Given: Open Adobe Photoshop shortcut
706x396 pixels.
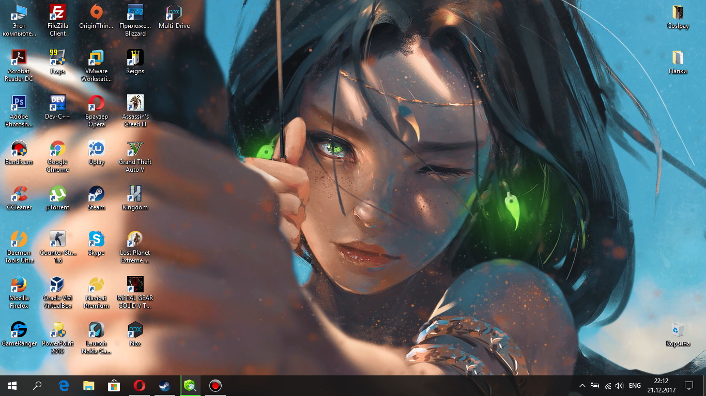Looking at the screenshot, I should 19,111.
